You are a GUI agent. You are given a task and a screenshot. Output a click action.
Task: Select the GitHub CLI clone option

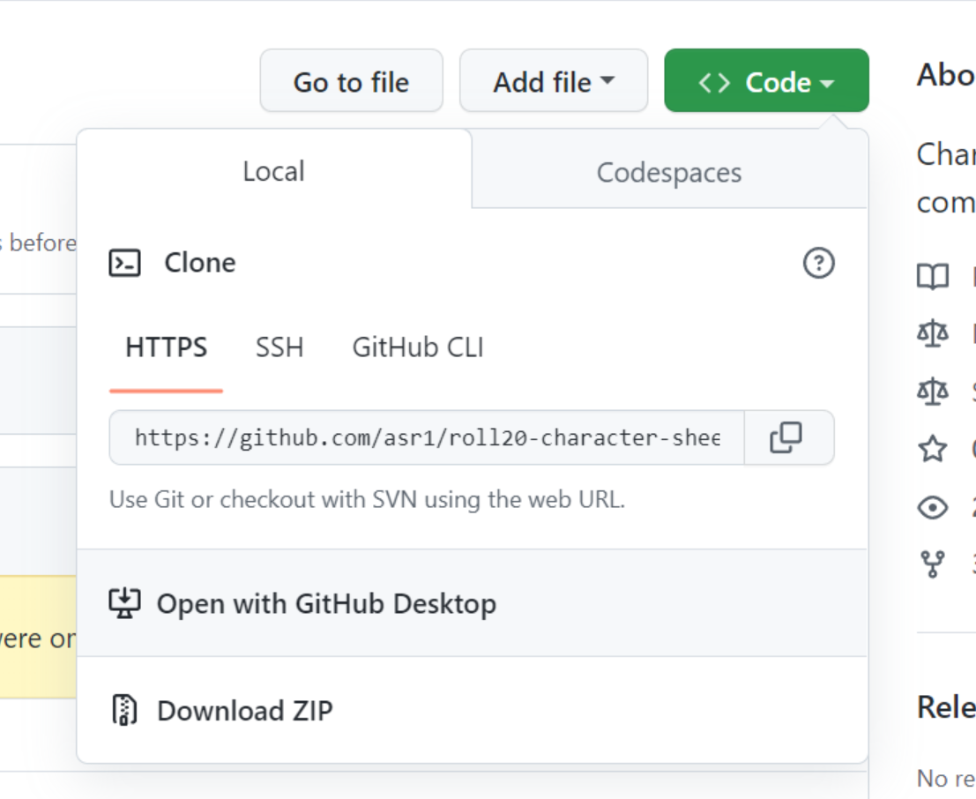tap(418, 347)
